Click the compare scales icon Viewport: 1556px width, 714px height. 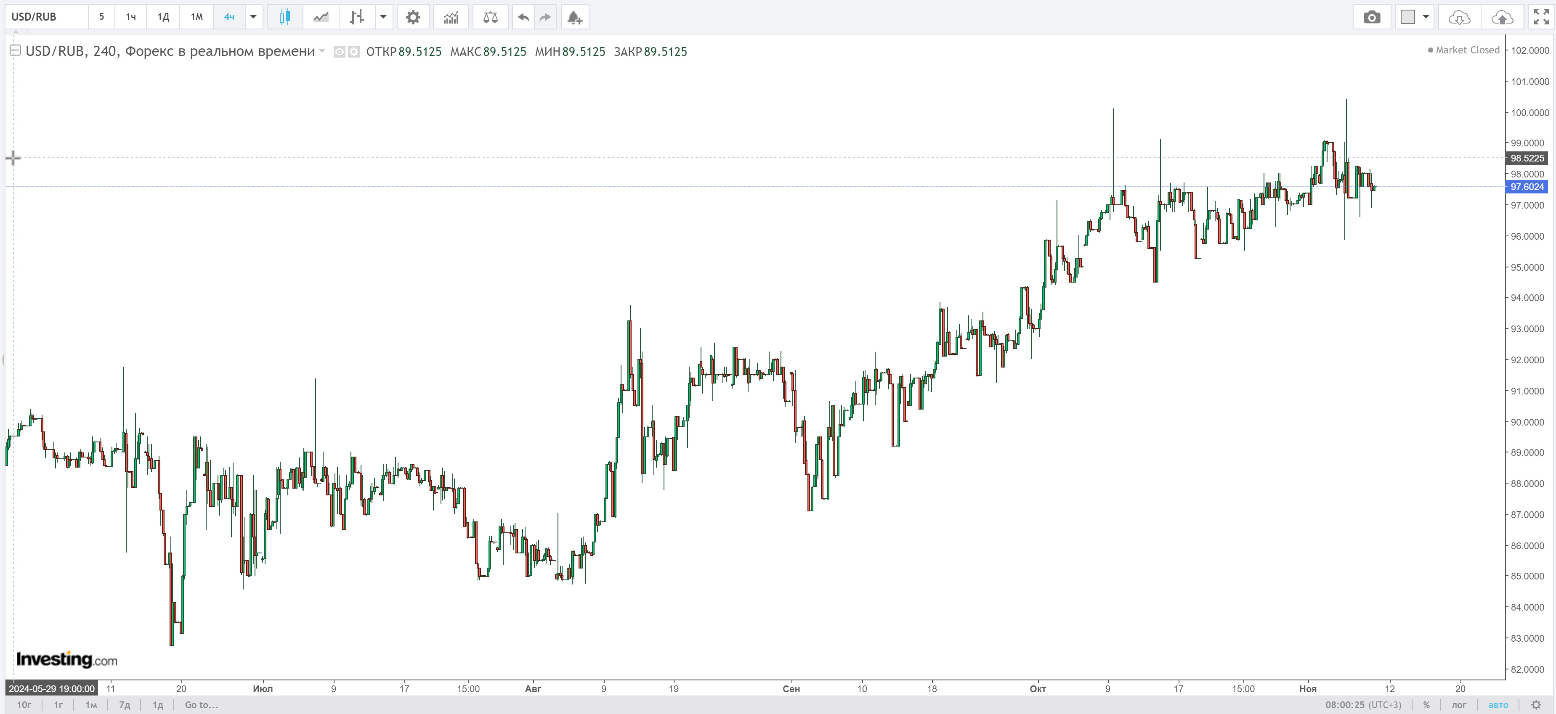click(490, 17)
